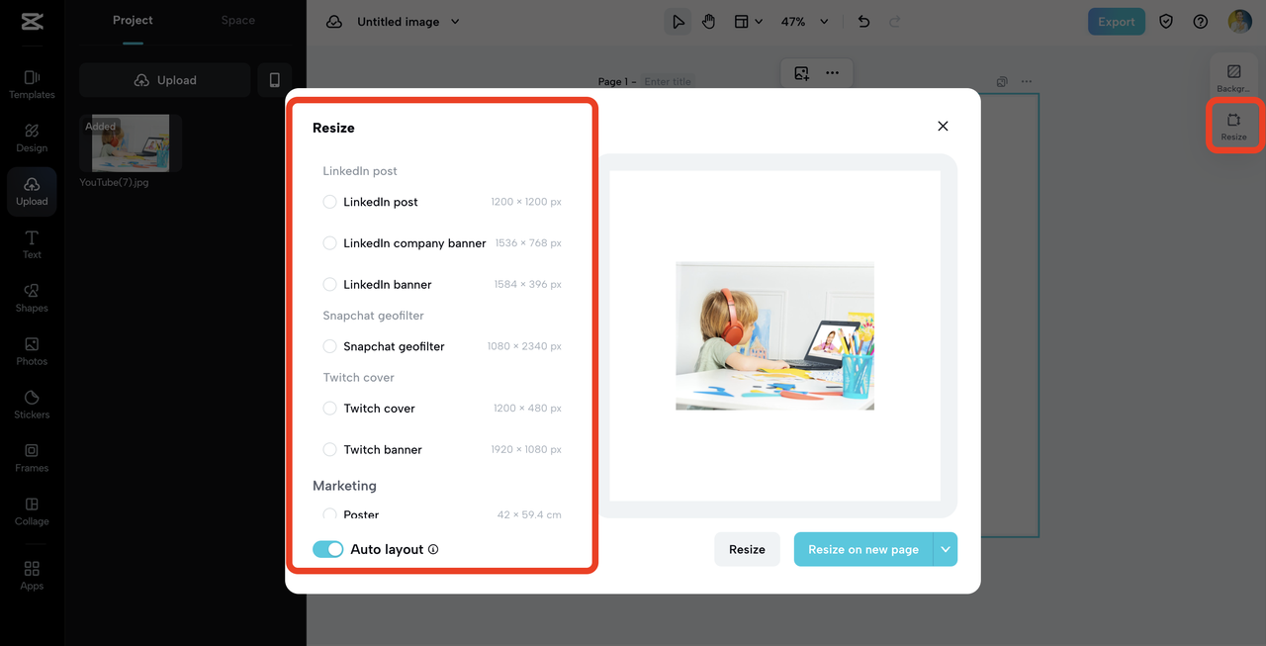Screen dimensions: 1266x646
Task: Open the Templates sidebar panel
Action: tap(32, 84)
